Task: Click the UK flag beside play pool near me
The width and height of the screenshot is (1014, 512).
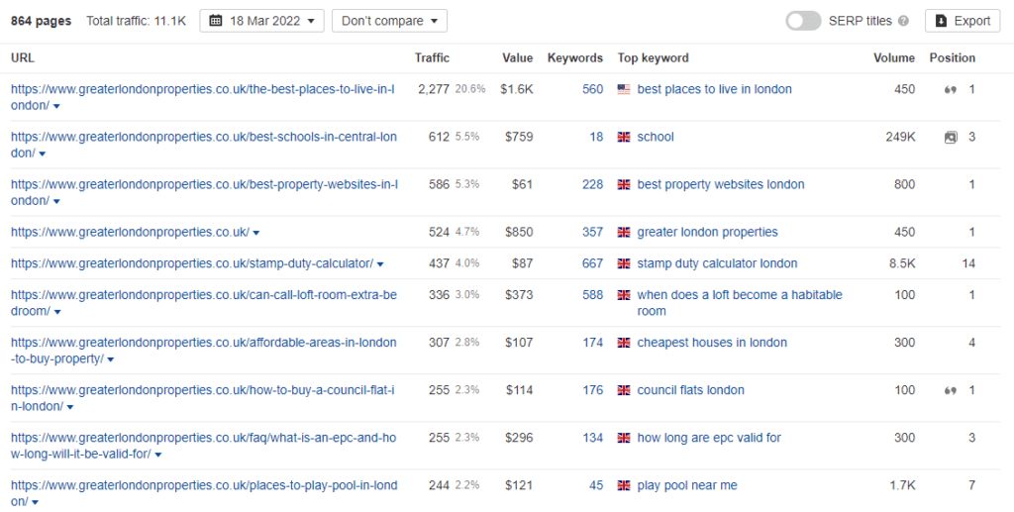Action: pyautogui.click(x=624, y=485)
